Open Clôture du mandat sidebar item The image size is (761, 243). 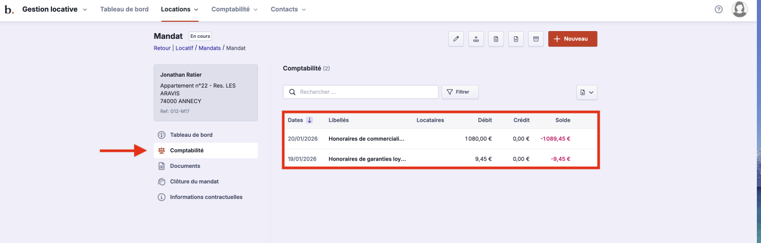pos(194,181)
